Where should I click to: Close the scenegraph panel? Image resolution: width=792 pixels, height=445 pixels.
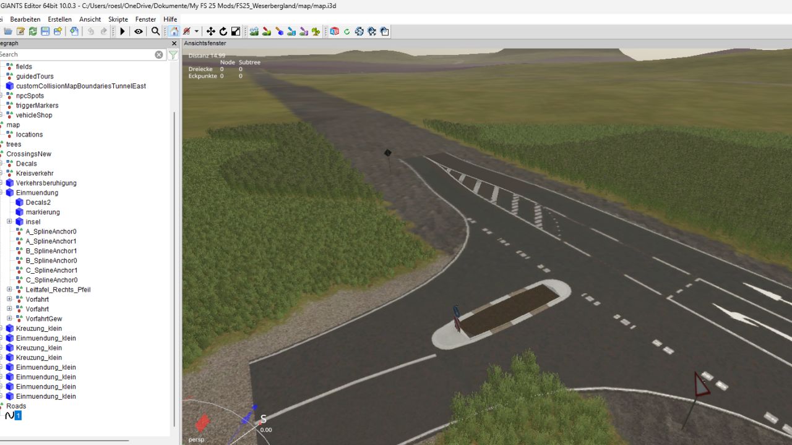(x=174, y=43)
